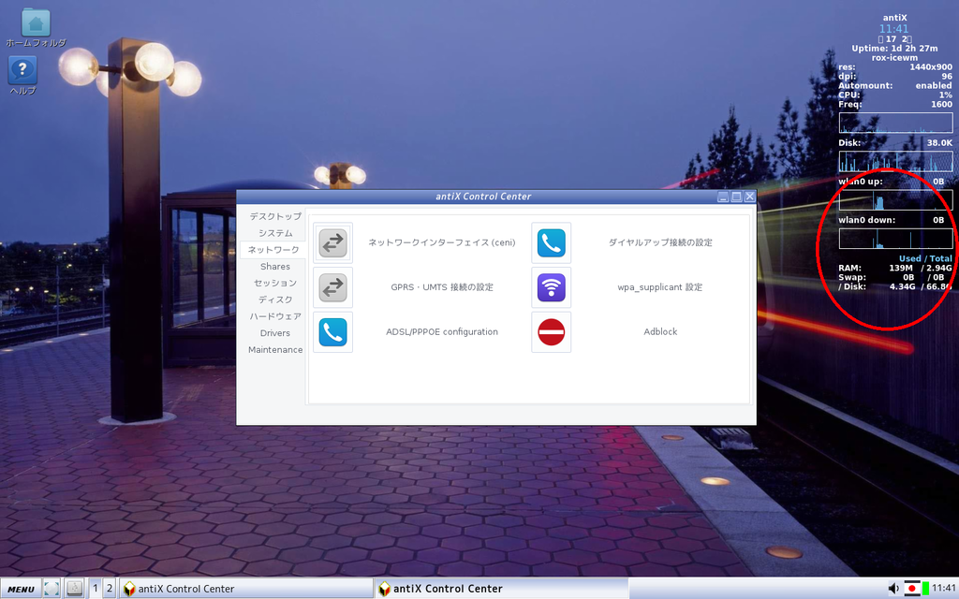Viewport: 959px width, 599px height.
Task: Click the speaker volume icon in the tray
Action: pyautogui.click(x=893, y=589)
